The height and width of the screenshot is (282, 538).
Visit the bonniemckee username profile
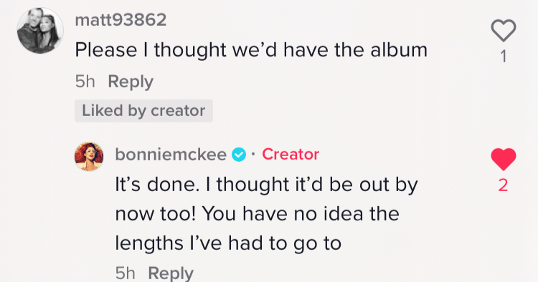171,155
